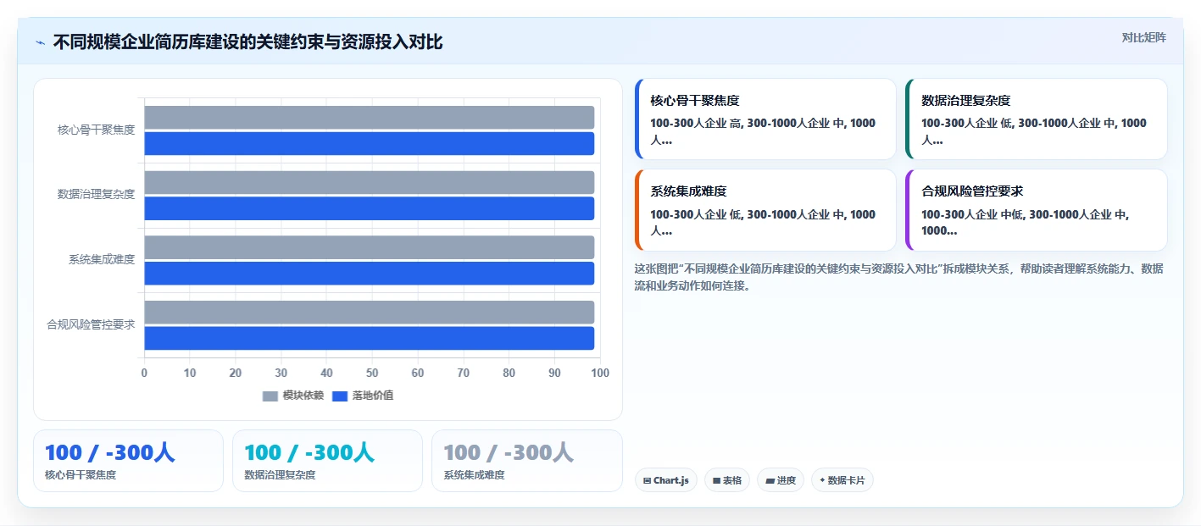Toggle the 落地价值 legend entry
Viewport: 1201px width, 526px height.
pyautogui.click(x=363, y=396)
